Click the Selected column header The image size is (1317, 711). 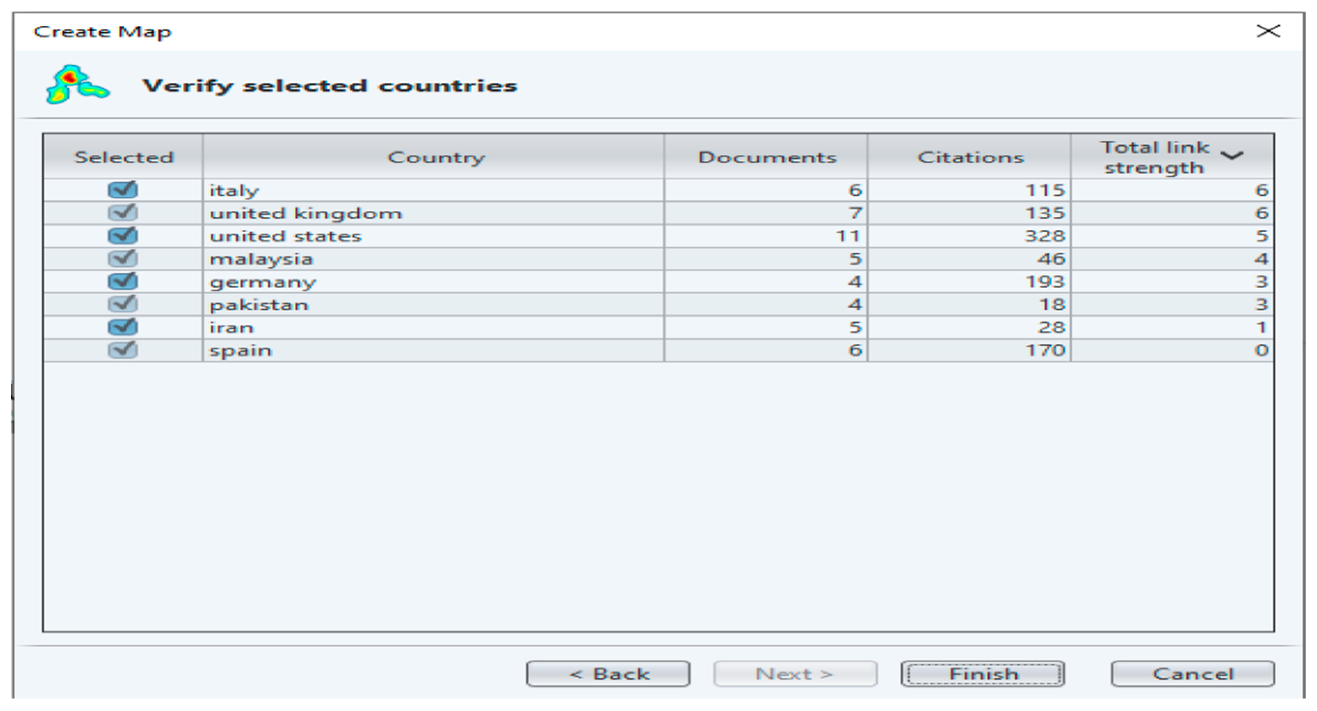click(x=124, y=157)
